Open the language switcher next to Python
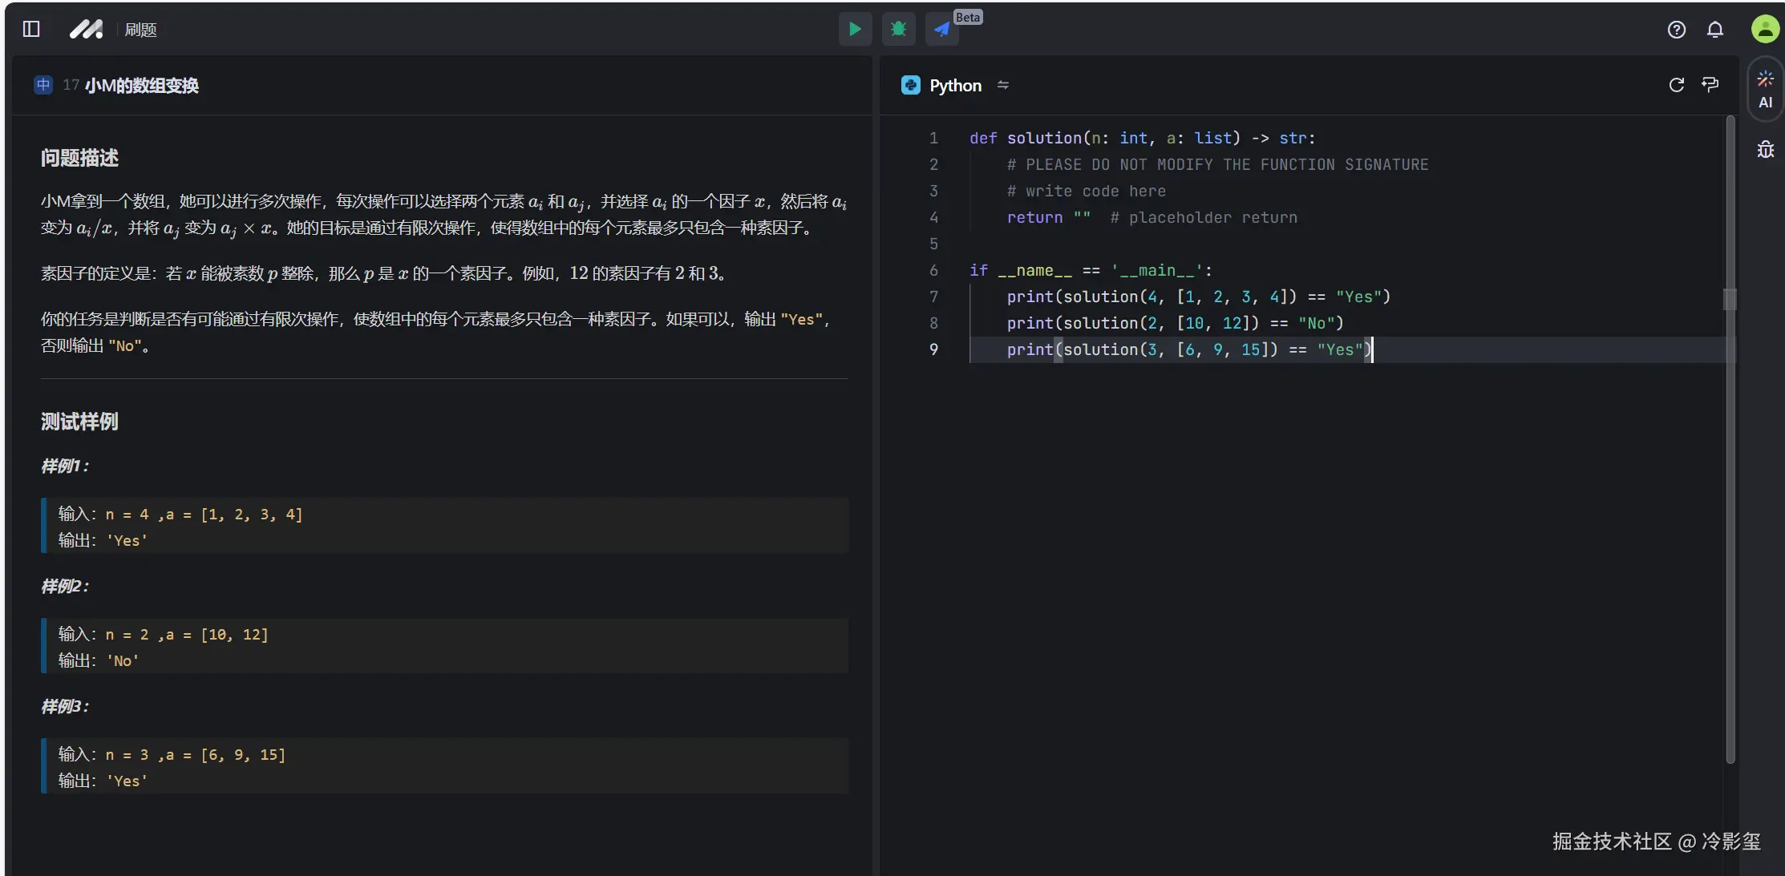 (x=1003, y=85)
